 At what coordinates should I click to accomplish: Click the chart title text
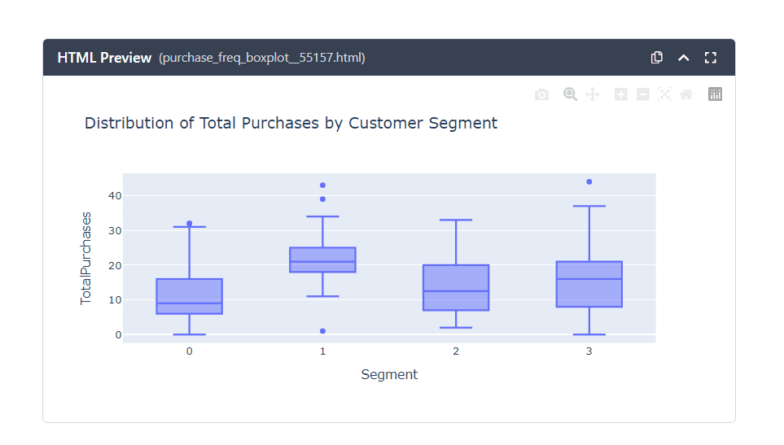tap(291, 124)
